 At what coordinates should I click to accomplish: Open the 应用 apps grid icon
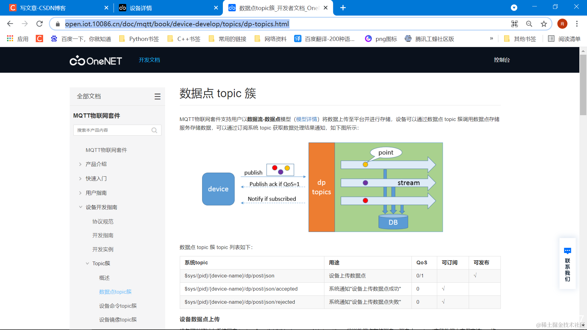click(x=10, y=39)
